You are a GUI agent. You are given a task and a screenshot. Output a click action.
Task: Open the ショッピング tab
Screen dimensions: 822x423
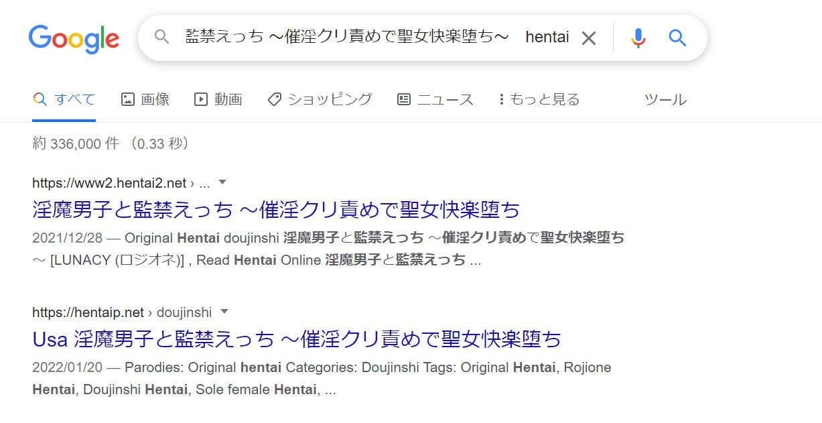click(320, 100)
